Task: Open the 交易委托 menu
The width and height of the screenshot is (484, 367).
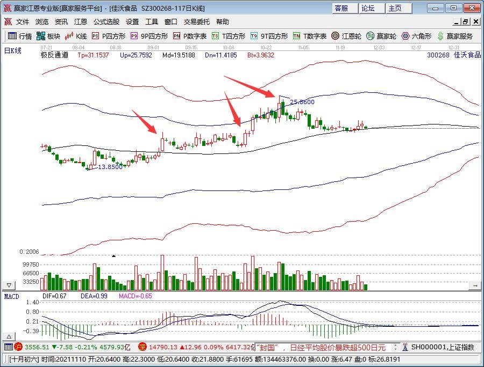Action: click(x=197, y=22)
